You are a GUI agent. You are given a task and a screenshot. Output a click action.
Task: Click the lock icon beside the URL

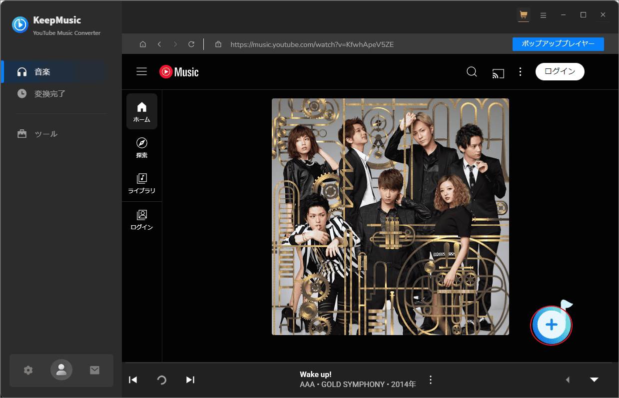pyautogui.click(x=218, y=44)
